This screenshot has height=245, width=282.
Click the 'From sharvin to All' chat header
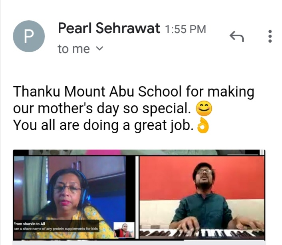29,224
